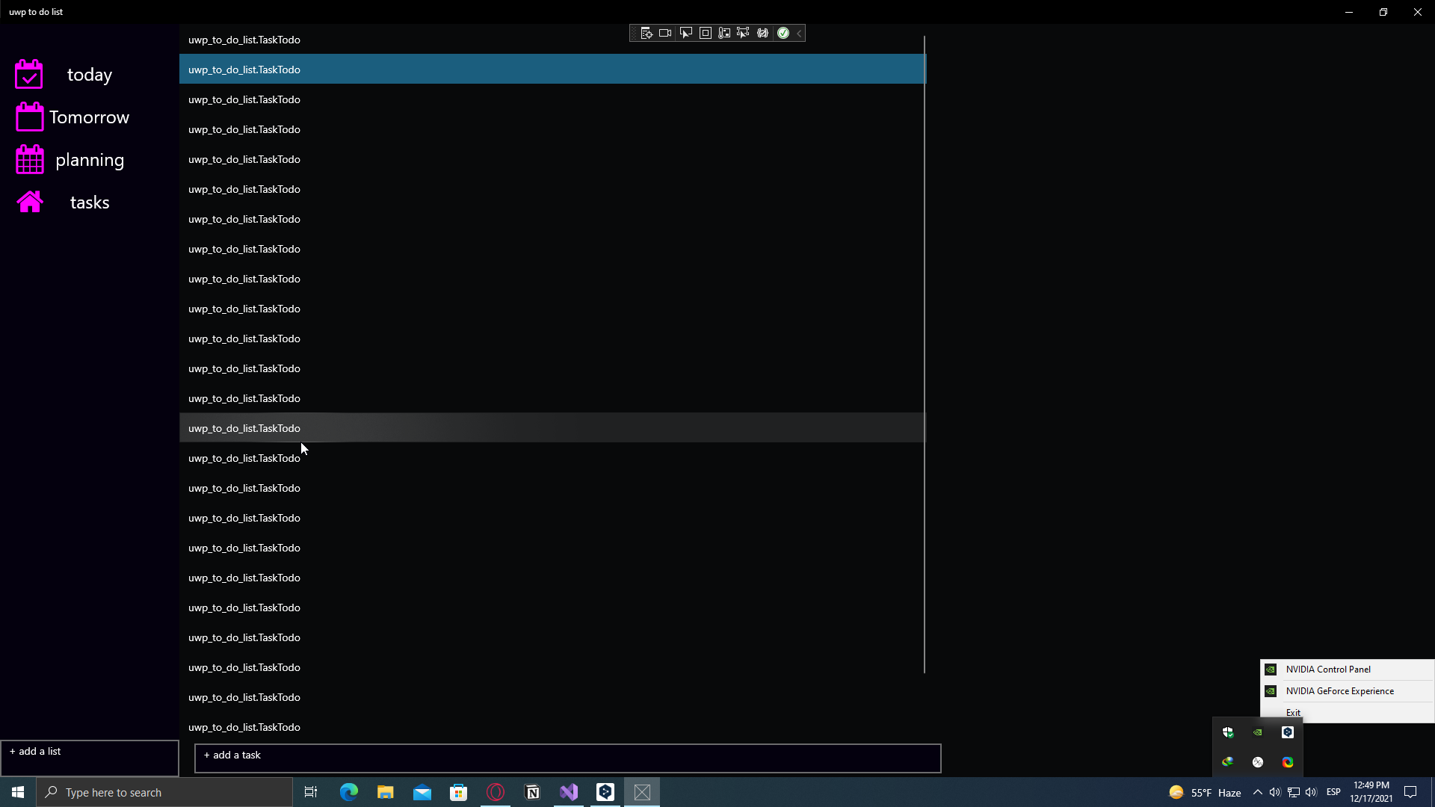The image size is (1435, 807).
Task: Open the planning list in the sidebar
Action: [90, 160]
